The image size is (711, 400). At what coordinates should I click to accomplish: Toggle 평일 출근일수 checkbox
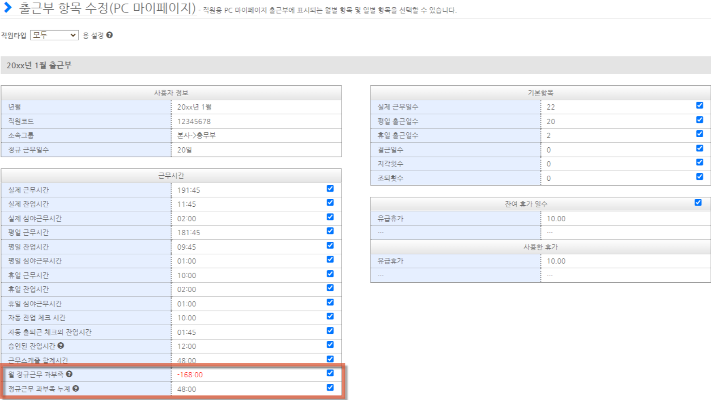(x=699, y=120)
